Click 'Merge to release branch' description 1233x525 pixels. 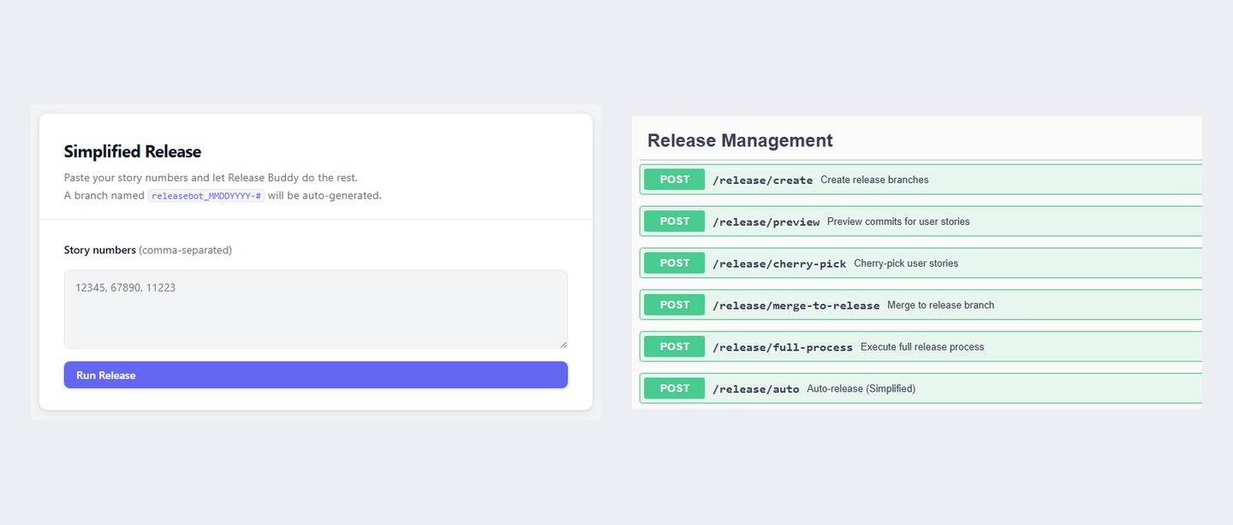click(x=941, y=305)
